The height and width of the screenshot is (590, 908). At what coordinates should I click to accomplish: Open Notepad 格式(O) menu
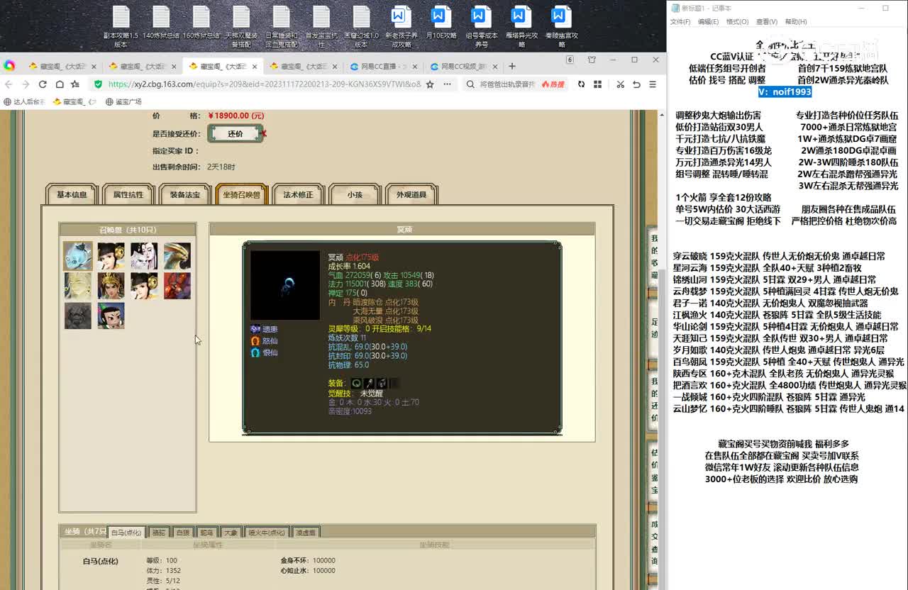(737, 22)
